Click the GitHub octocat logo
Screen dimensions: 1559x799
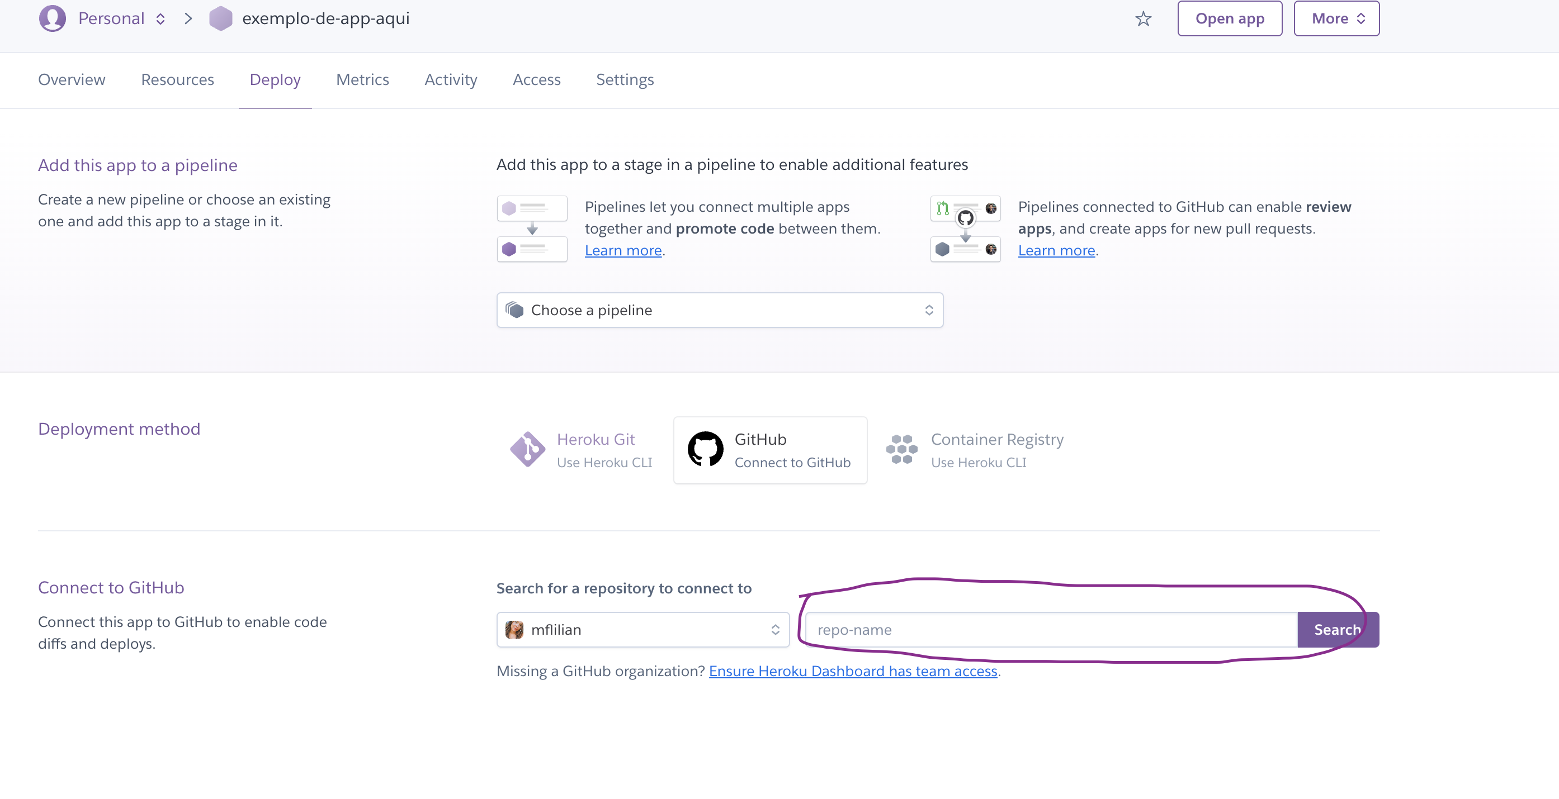coord(705,449)
